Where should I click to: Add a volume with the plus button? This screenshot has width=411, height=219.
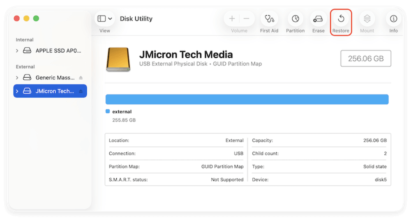pos(232,18)
